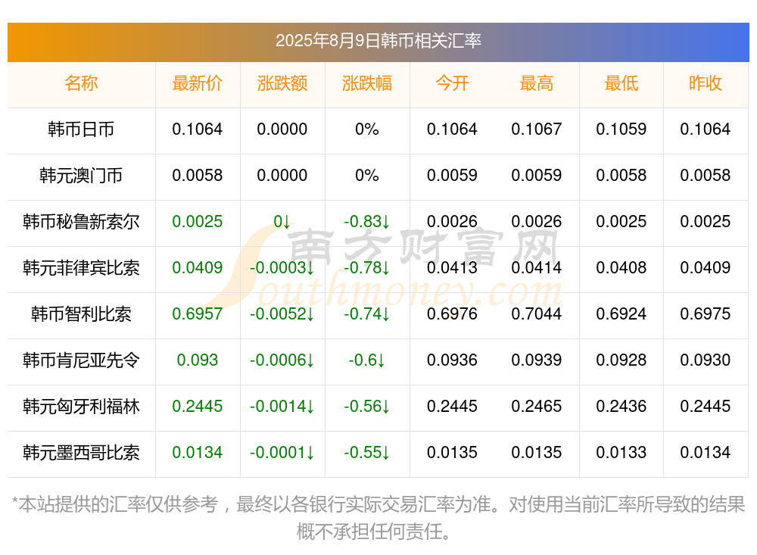The height and width of the screenshot is (555, 757).
Task: Click 0% change in 韩币日币 row
Action: point(367,129)
